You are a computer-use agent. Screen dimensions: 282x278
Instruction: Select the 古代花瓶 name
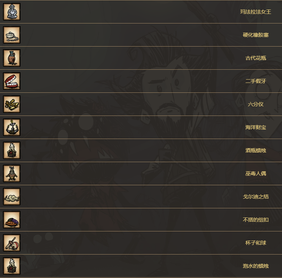(256, 58)
